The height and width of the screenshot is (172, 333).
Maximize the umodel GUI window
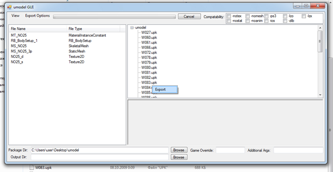tap(306, 6)
